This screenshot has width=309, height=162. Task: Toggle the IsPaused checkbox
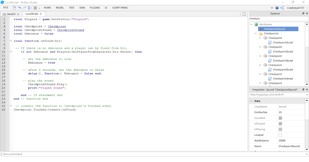pyautogui.click(x=280, y=124)
